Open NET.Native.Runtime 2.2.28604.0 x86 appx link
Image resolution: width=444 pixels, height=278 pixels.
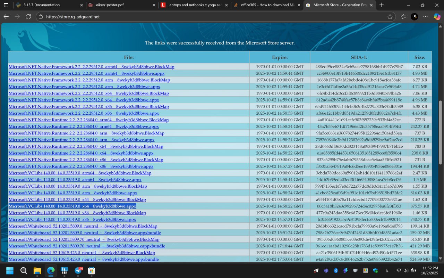click(81, 166)
